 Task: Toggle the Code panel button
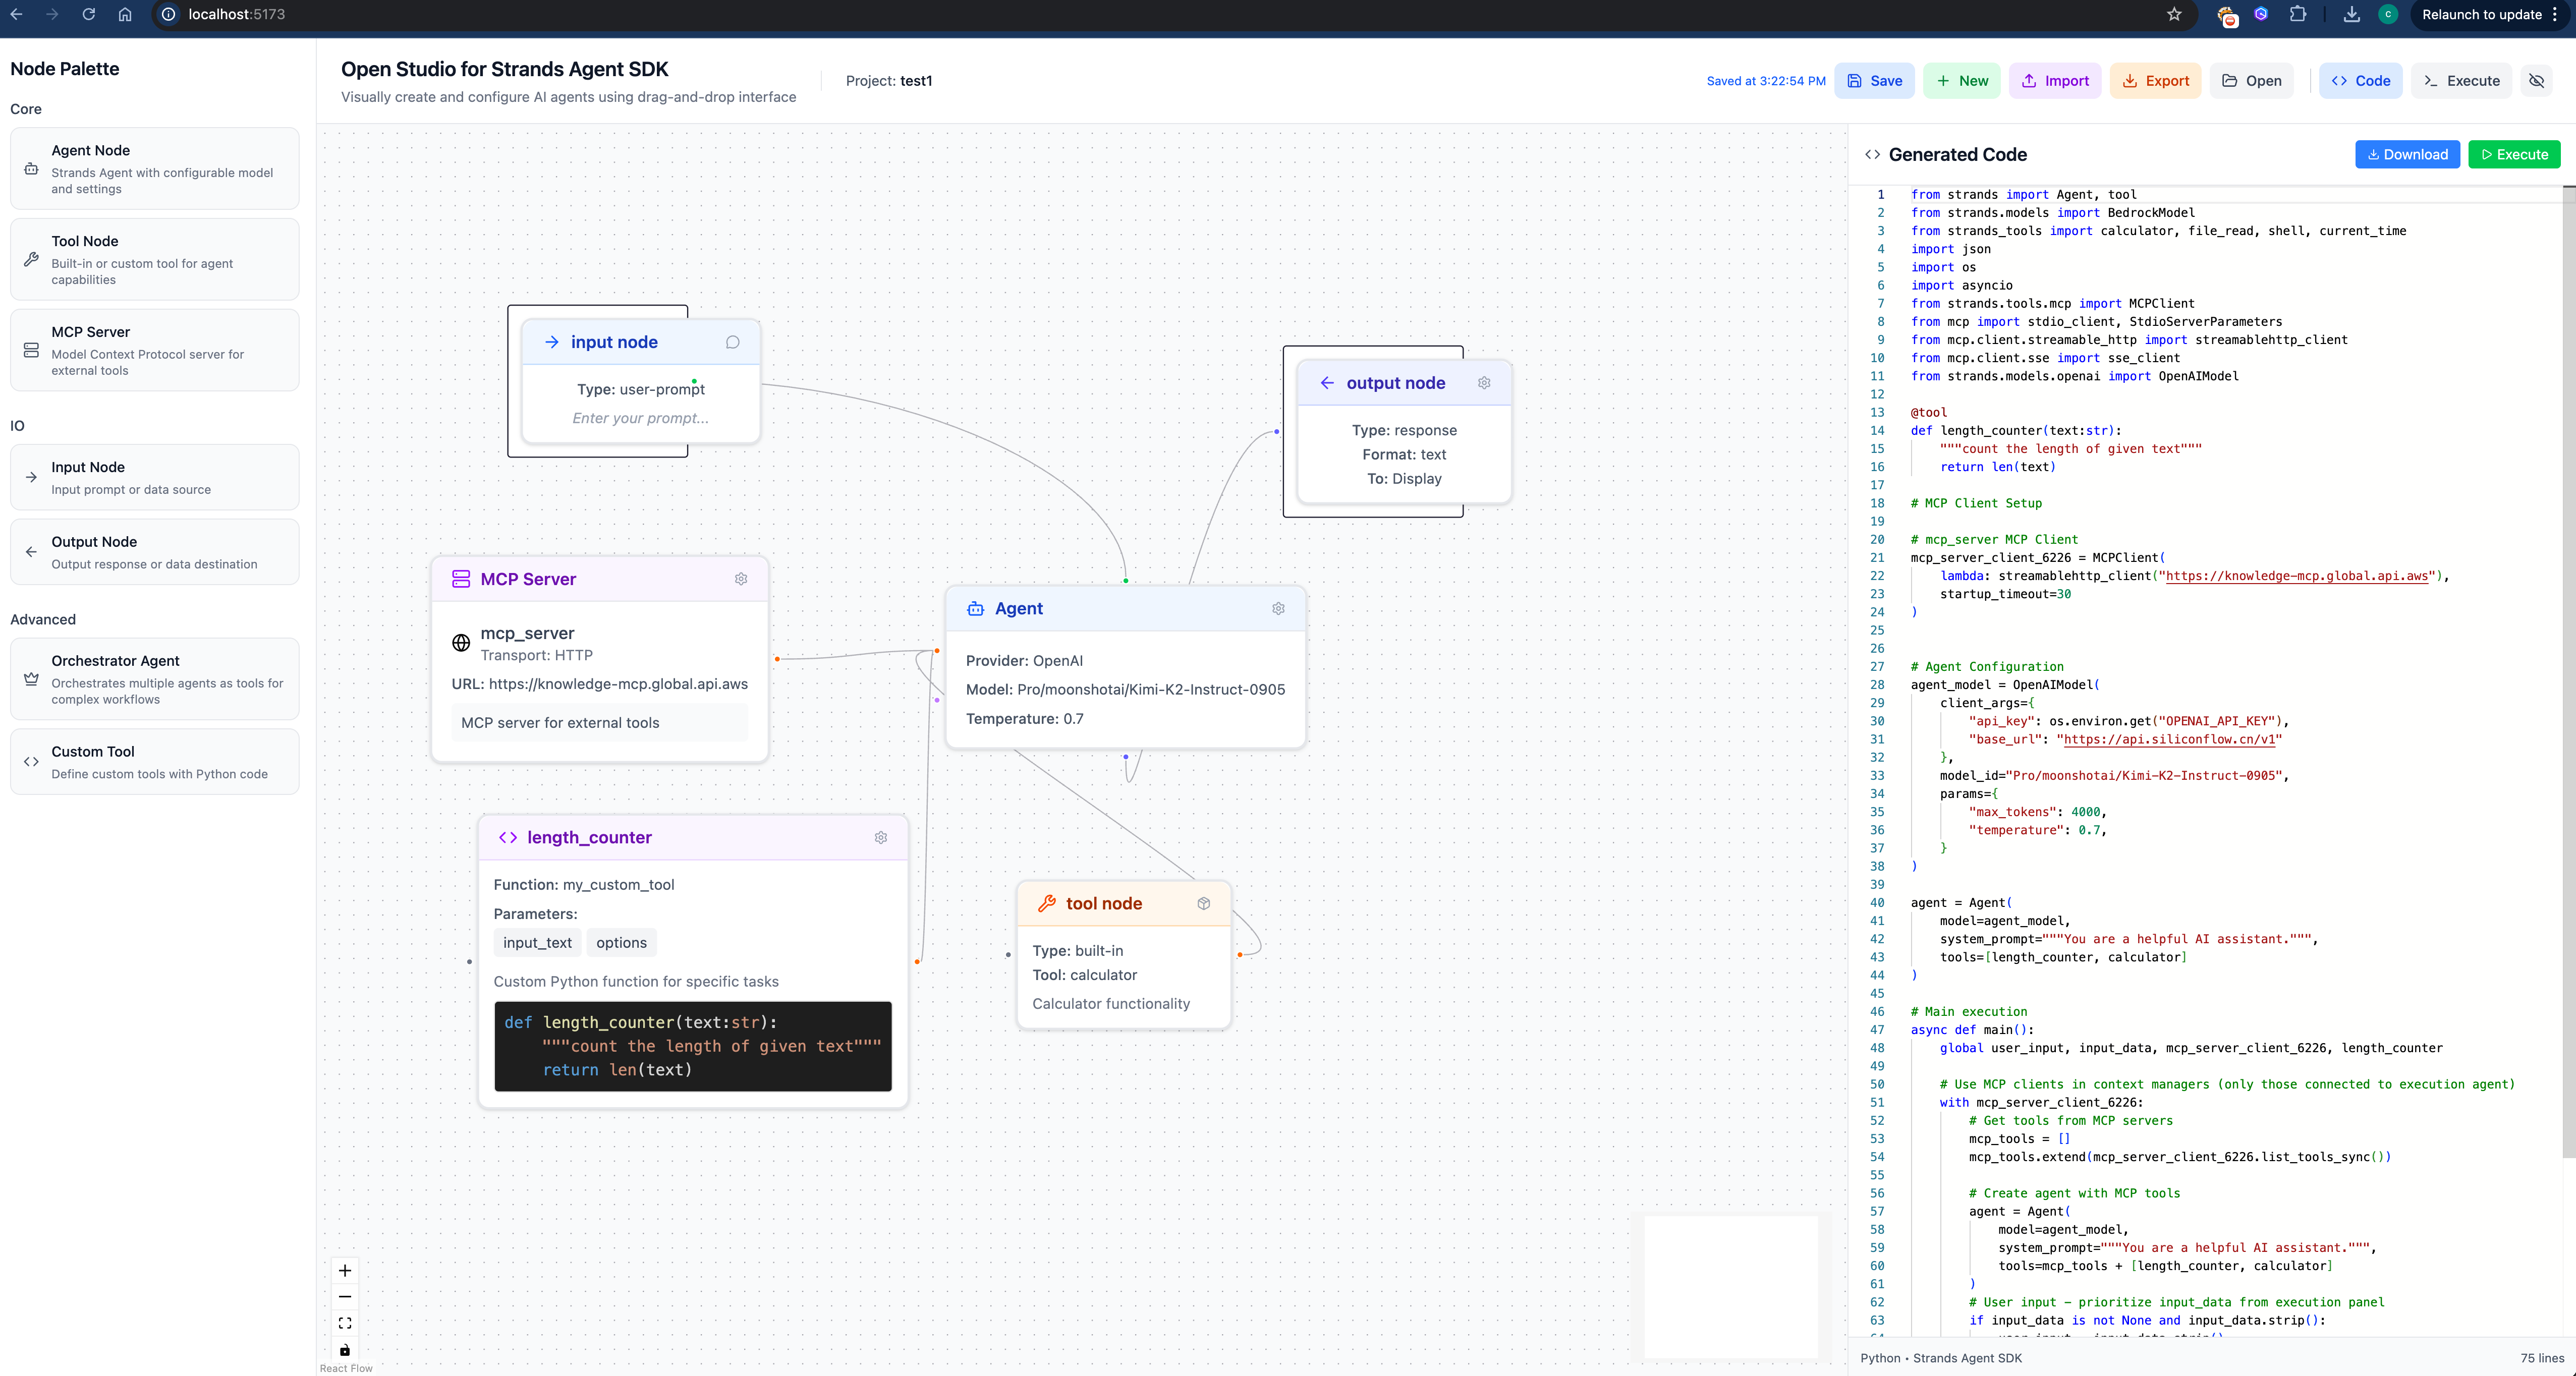pos(2360,81)
